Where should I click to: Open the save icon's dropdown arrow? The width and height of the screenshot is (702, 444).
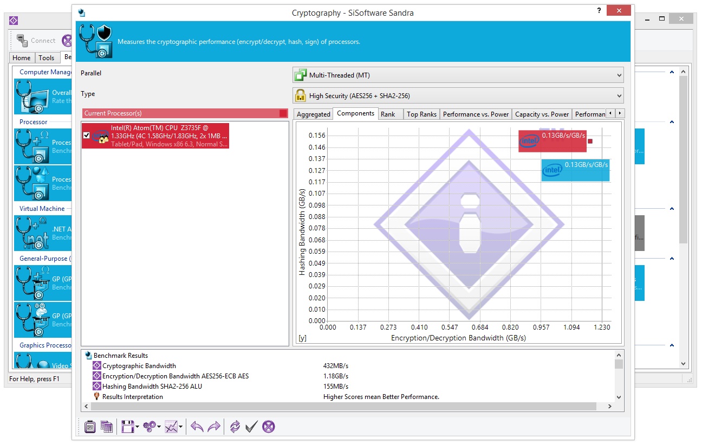click(x=137, y=427)
